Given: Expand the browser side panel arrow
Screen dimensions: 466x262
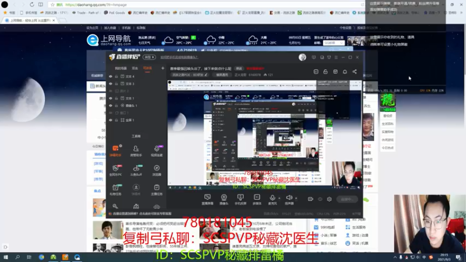Looking at the screenshot, I should point(5,247).
